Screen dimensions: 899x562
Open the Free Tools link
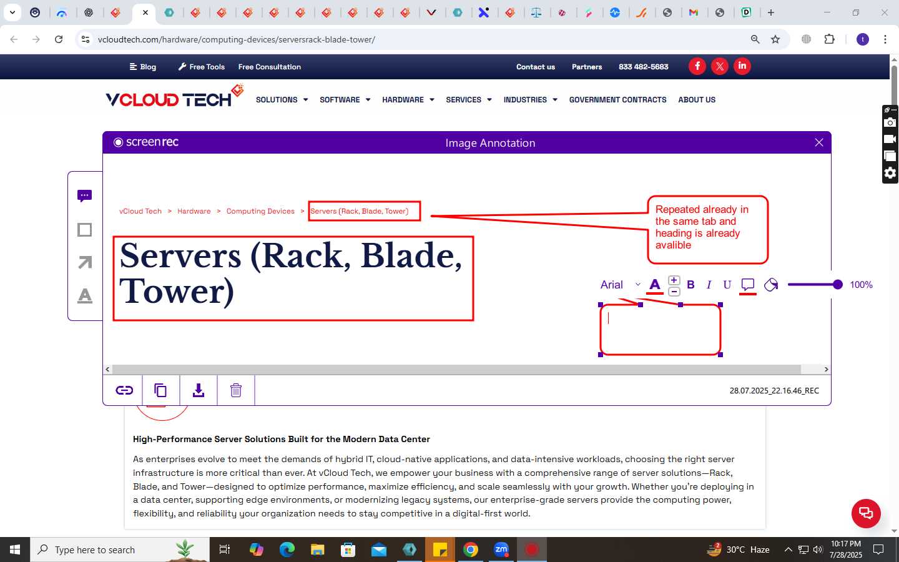coord(201,67)
